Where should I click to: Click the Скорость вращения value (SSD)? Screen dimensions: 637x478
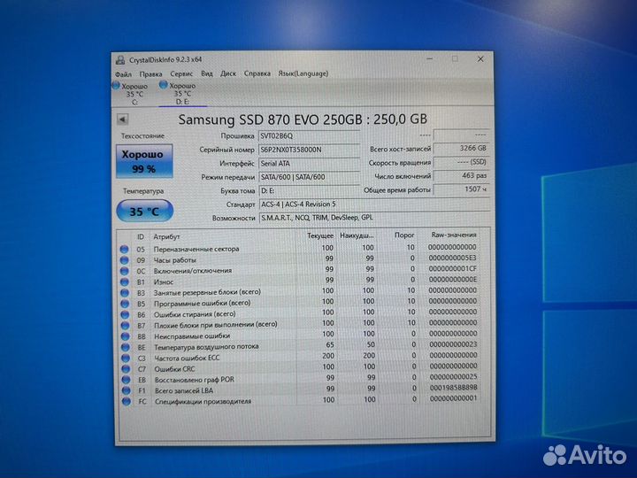click(x=461, y=162)
